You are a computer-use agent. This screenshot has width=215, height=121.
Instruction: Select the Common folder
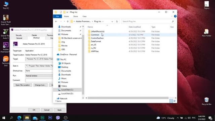(x=95, y=35)
